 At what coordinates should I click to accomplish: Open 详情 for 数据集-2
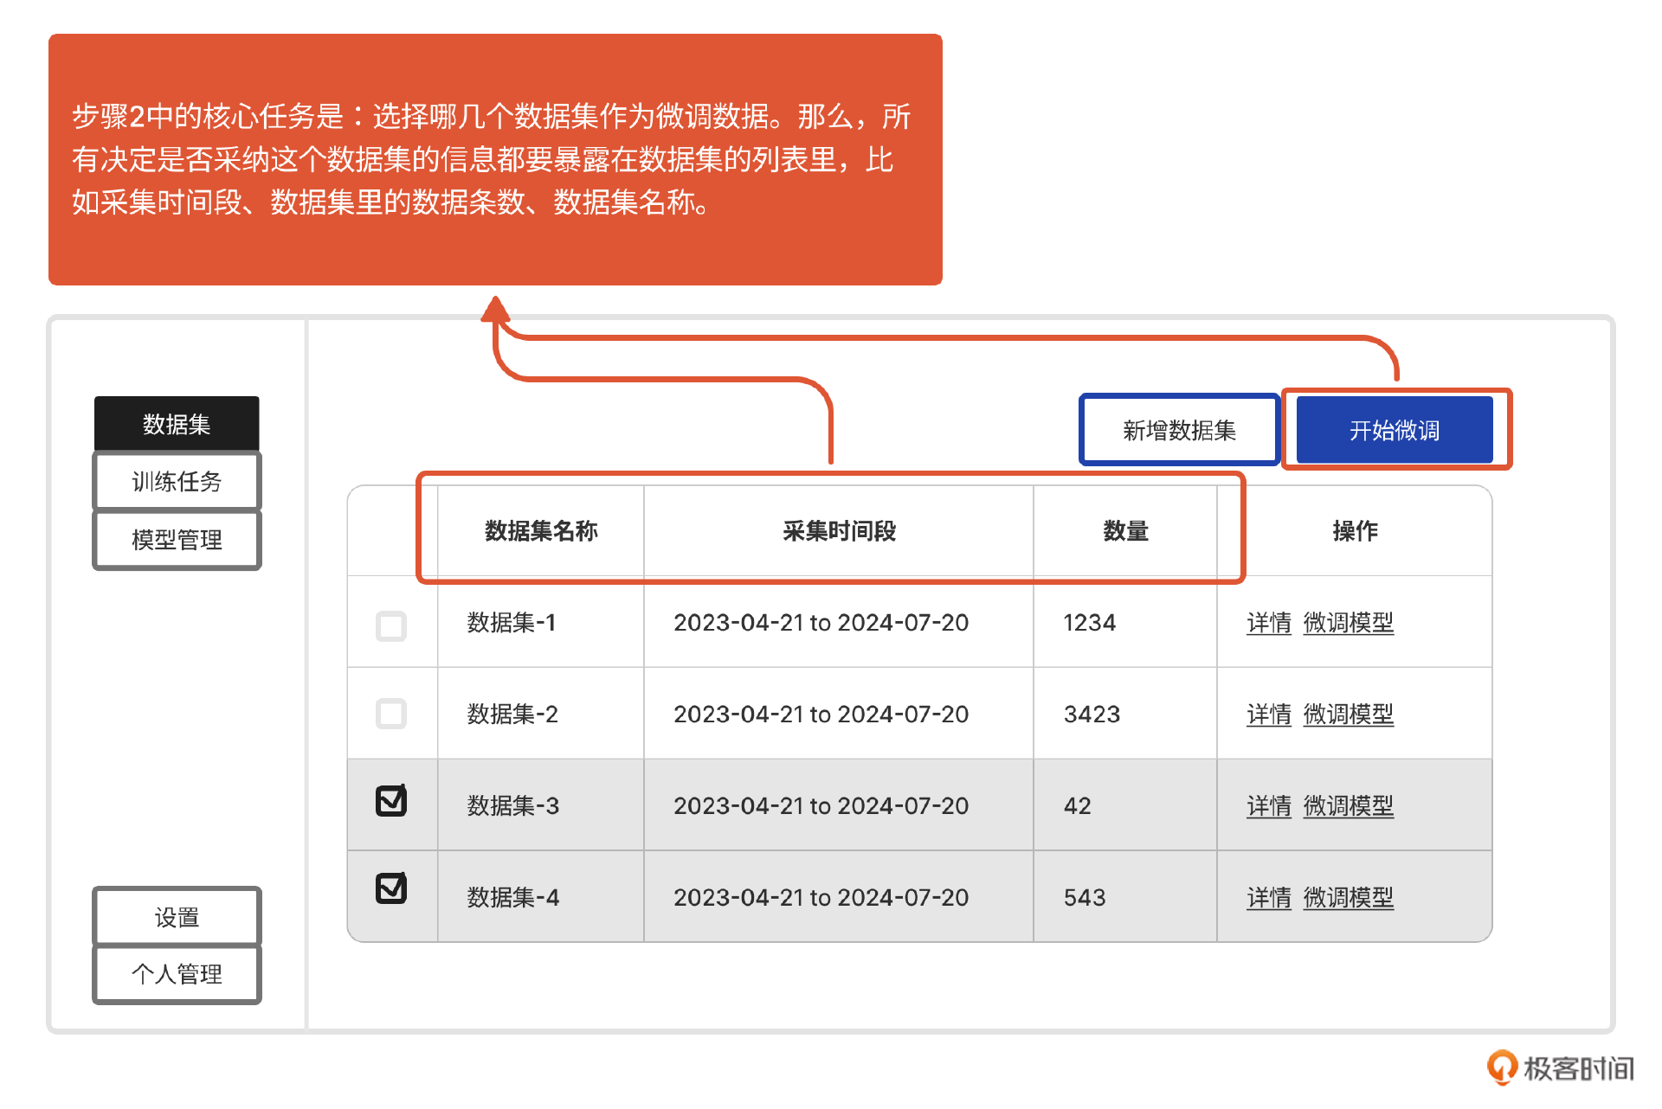tap(1267, 715)
